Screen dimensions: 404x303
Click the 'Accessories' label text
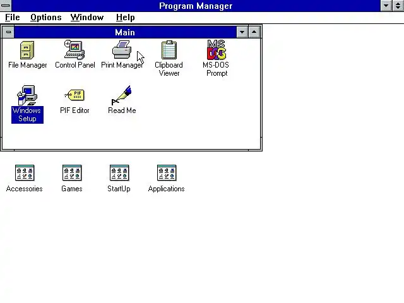(x=25, y=189)
